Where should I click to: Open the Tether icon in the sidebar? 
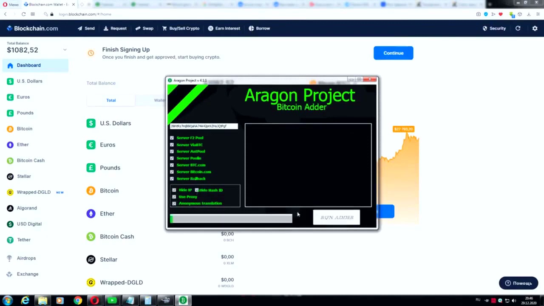[10, 240]
